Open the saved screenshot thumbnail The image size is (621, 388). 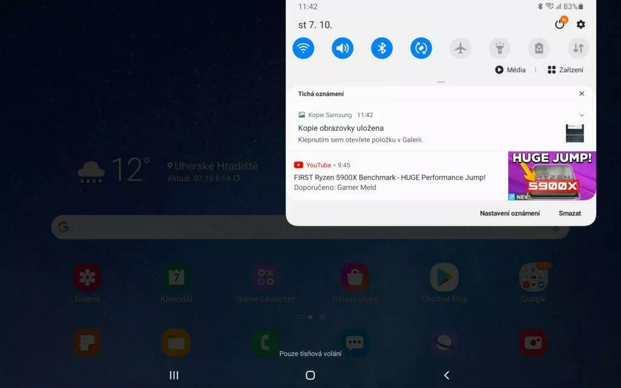(x=575, y=133)
